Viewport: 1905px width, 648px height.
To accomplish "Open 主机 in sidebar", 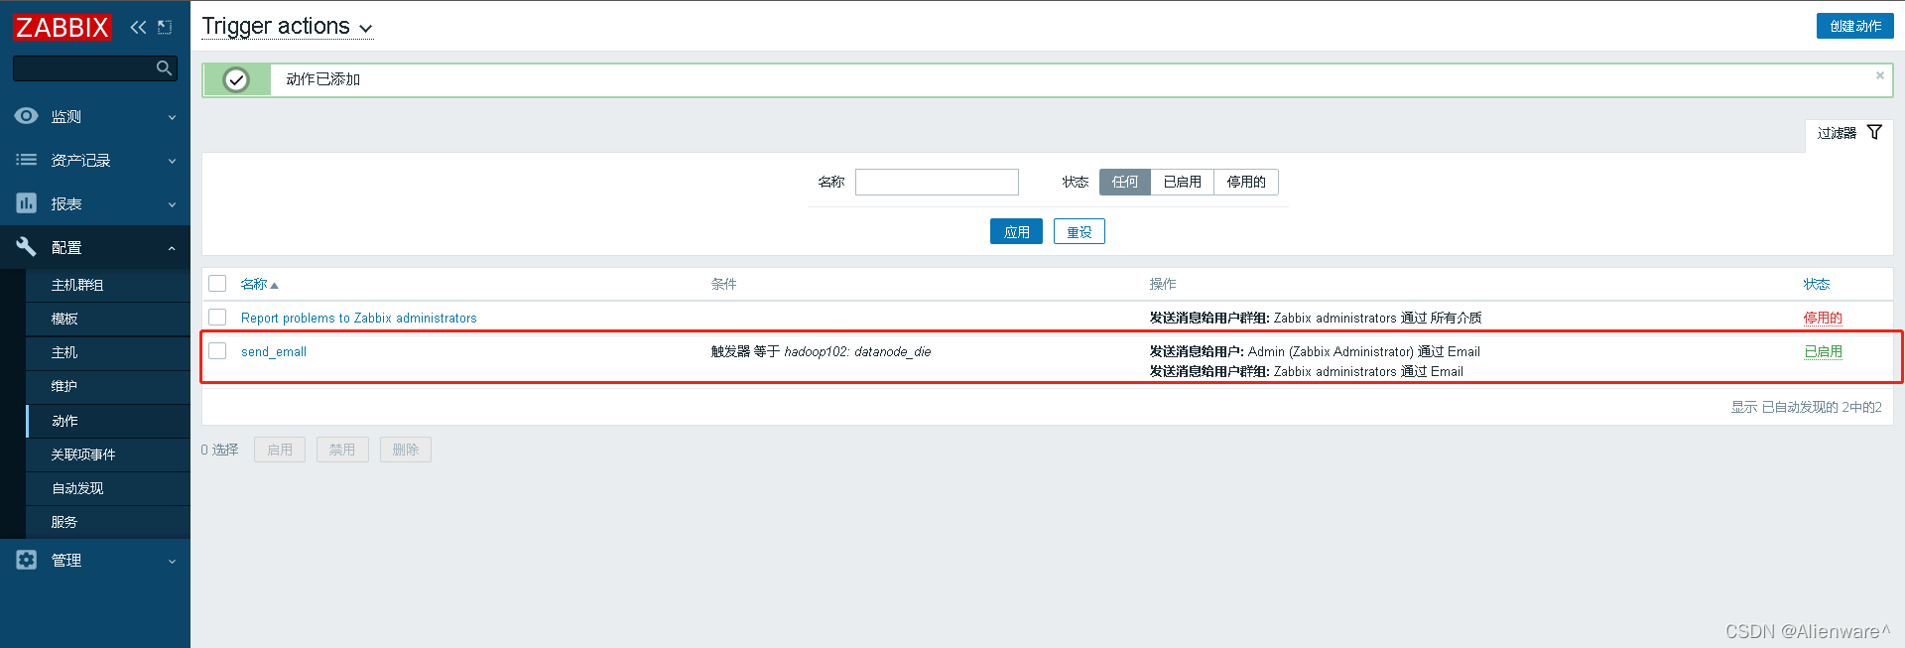I will pyautogui.click(x=64, y=352).
